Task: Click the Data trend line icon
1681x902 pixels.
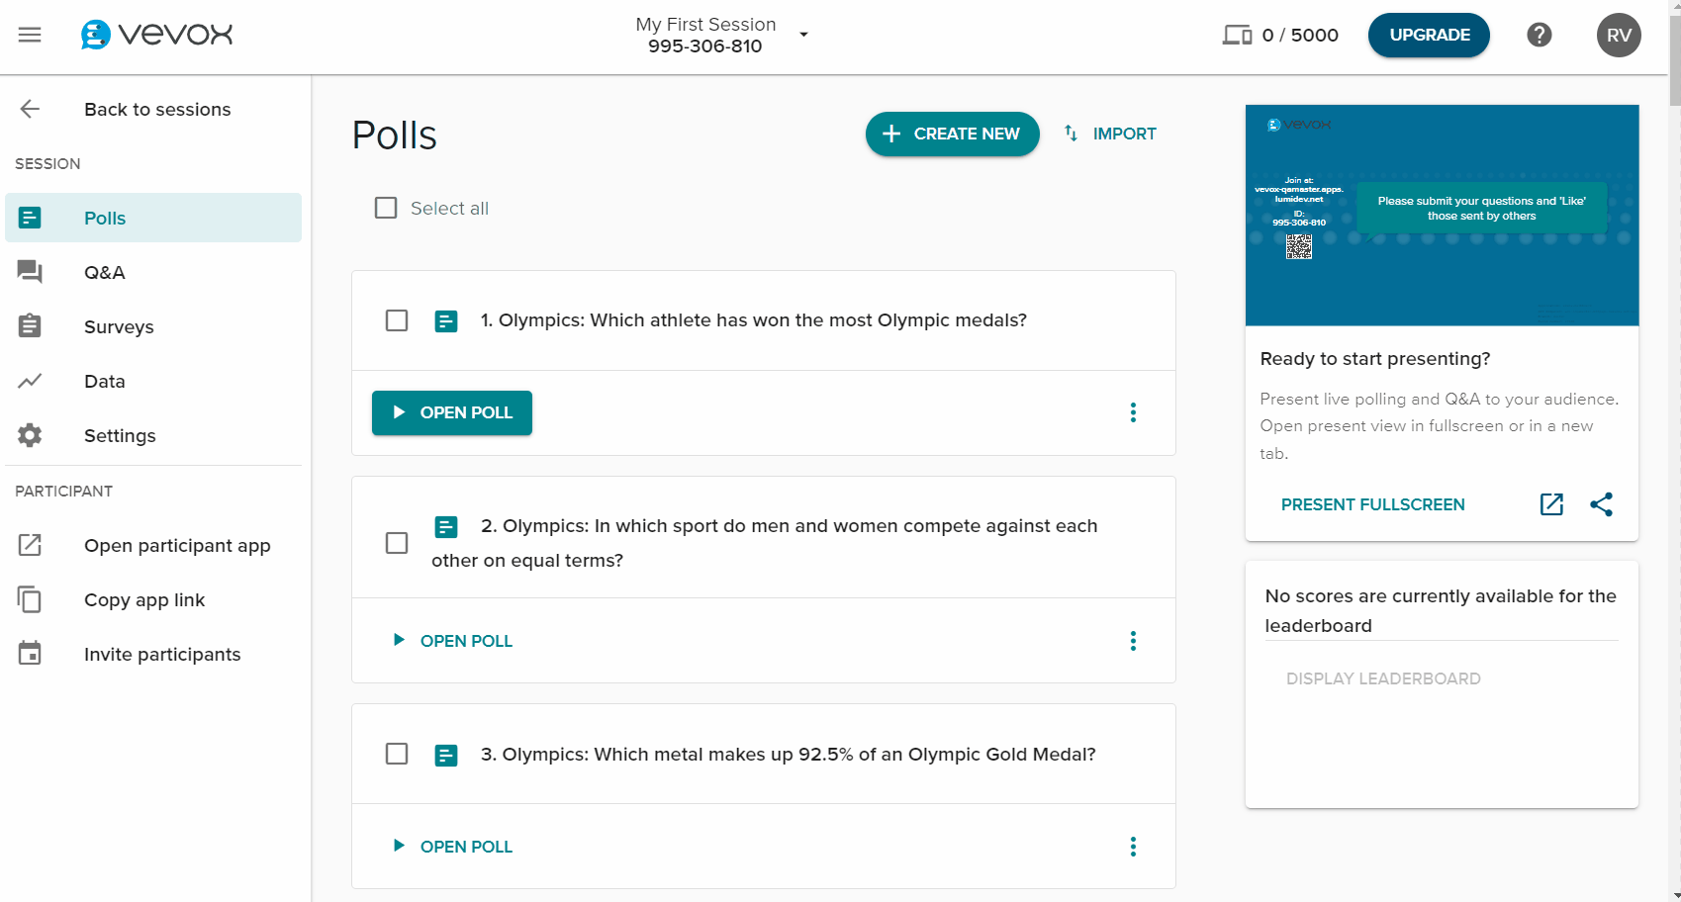Action: (30, 381)
